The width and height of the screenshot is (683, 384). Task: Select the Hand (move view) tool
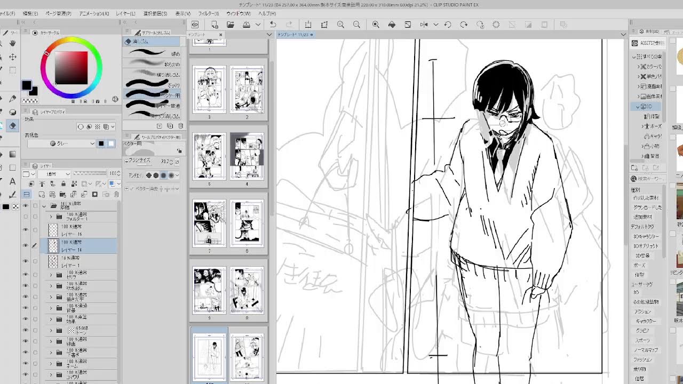(13, 43)
